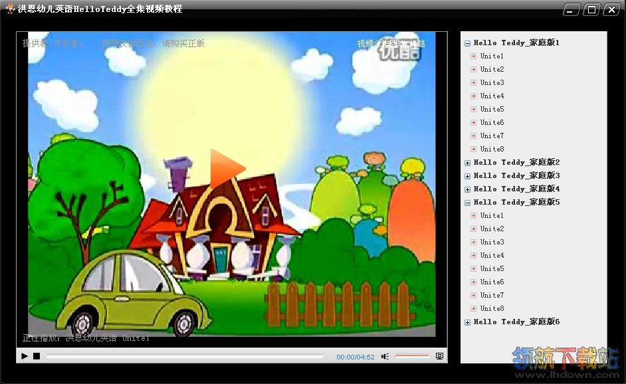Select Hello Teddy_家庭版5 label
This screenshot has width=626, height=384.
click(x=516, y=203)
